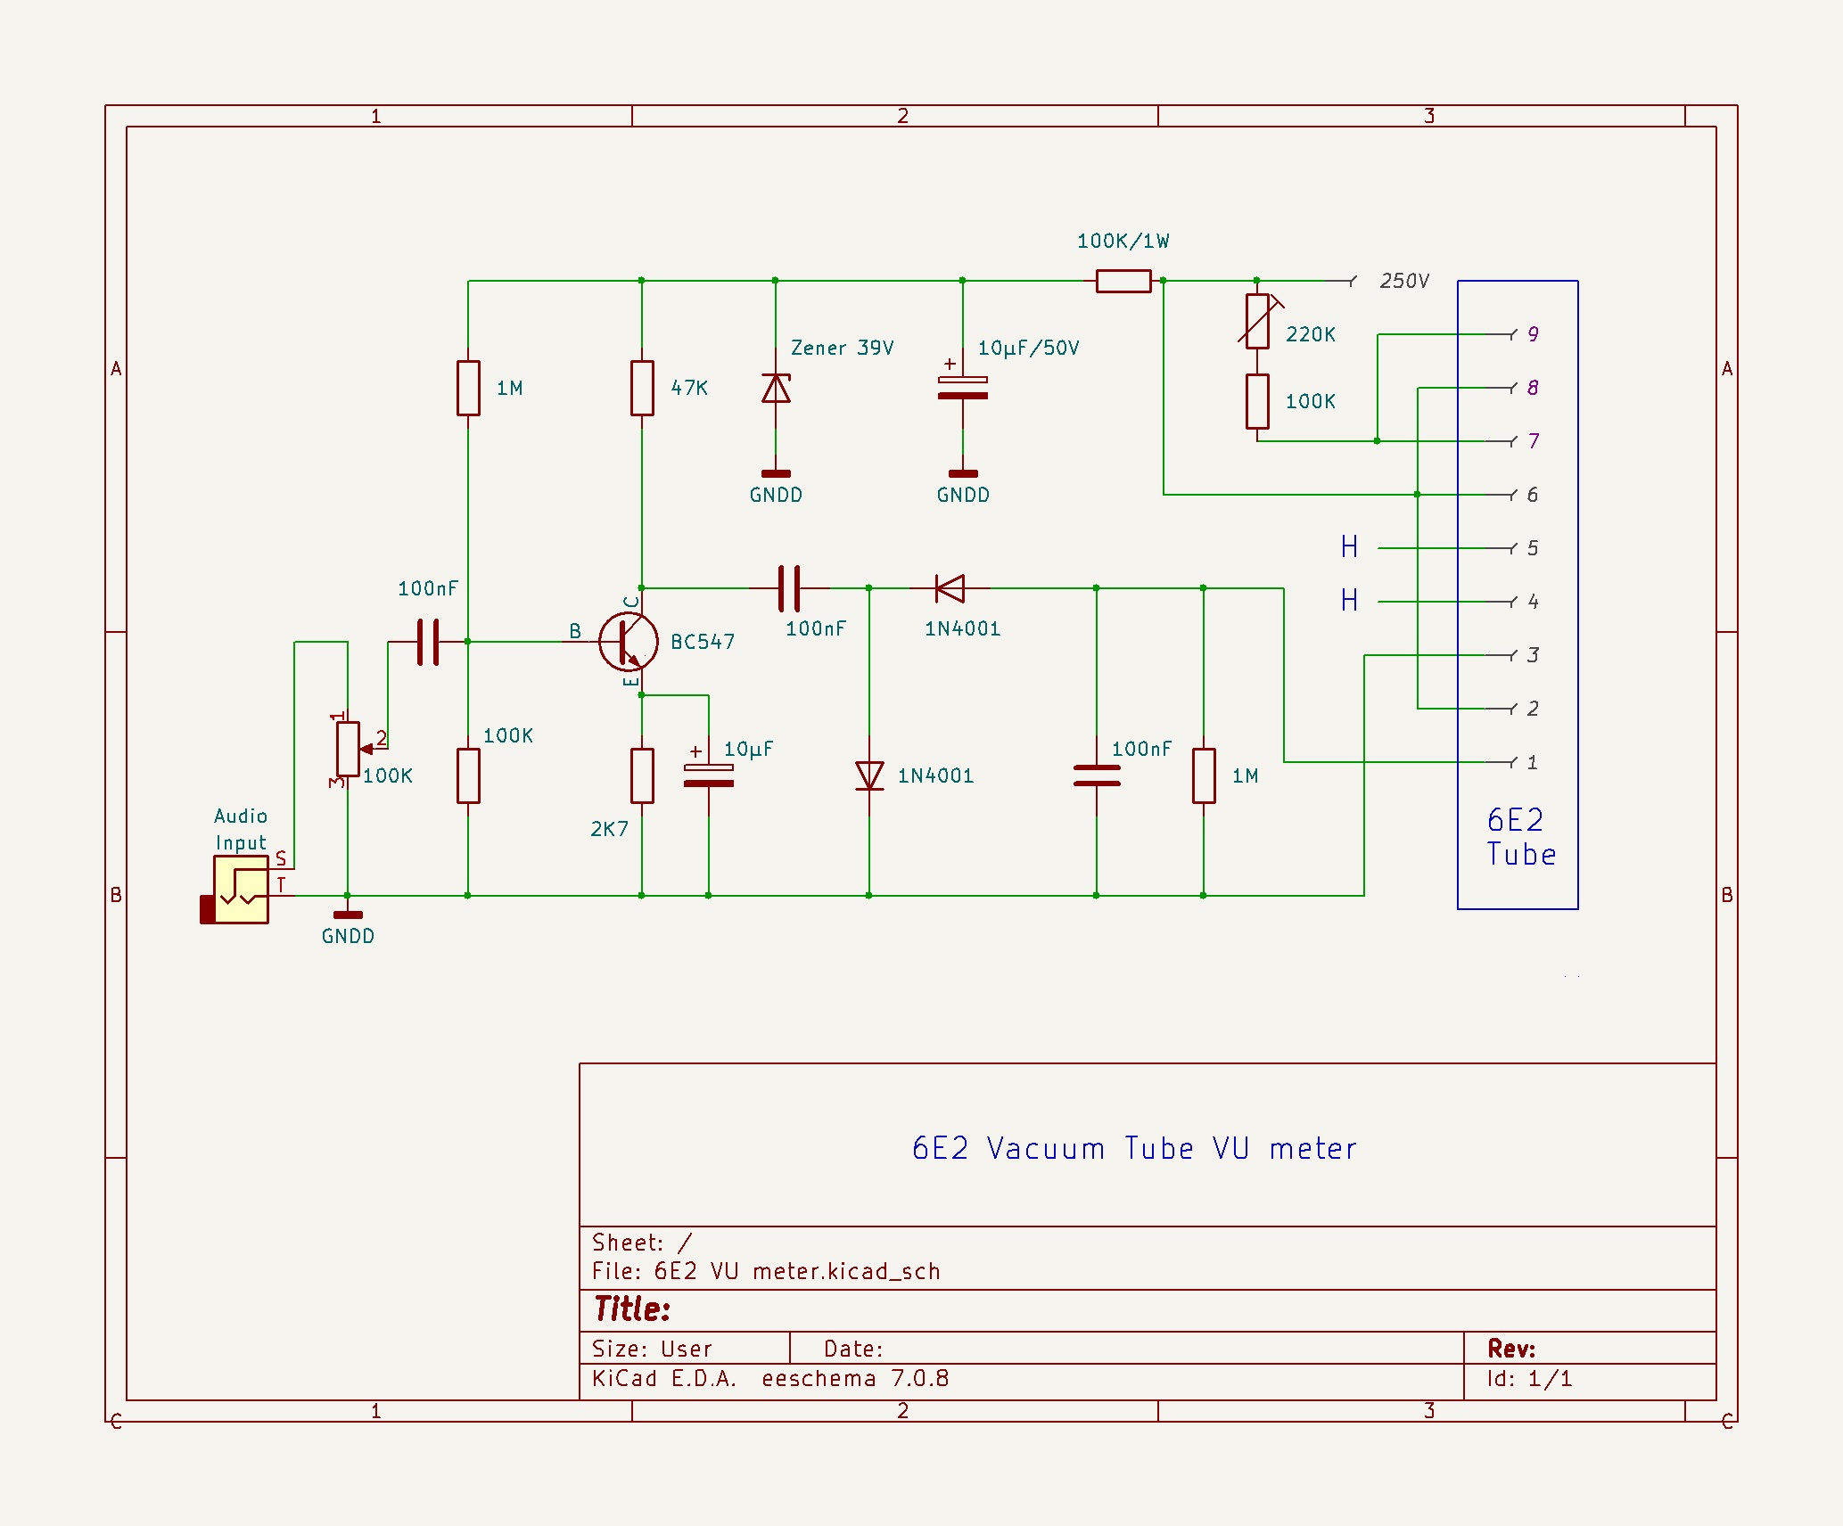Click the 6E2 Vacuum Tube VU meter title
Viewport: 1843px width, 1526px height.
[x=1134, y=1148]
